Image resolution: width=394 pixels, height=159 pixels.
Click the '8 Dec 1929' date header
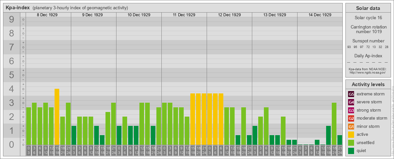click(47, 15)
